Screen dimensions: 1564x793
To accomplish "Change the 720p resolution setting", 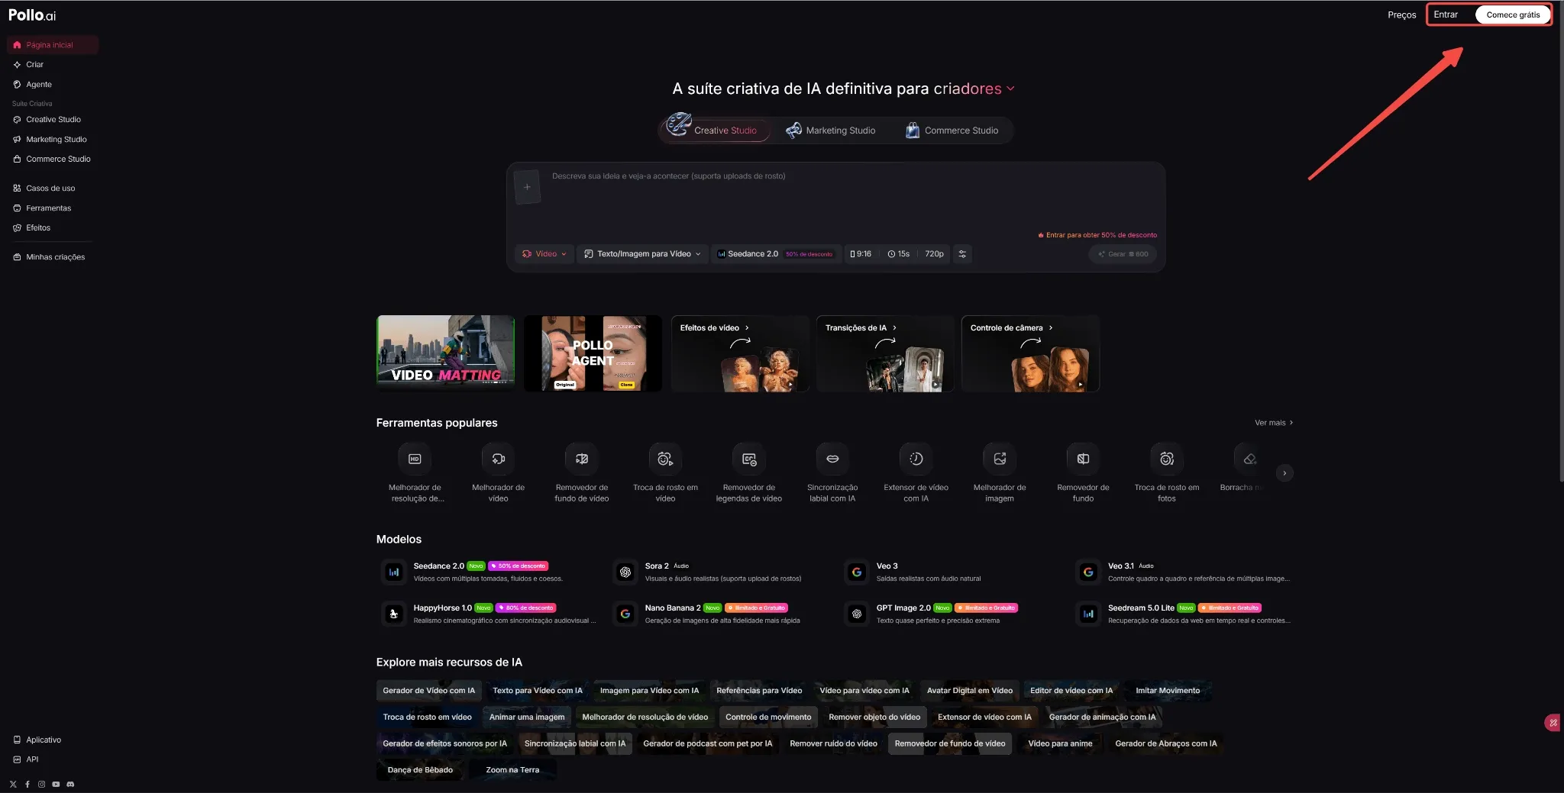I will tap(934, 254).
